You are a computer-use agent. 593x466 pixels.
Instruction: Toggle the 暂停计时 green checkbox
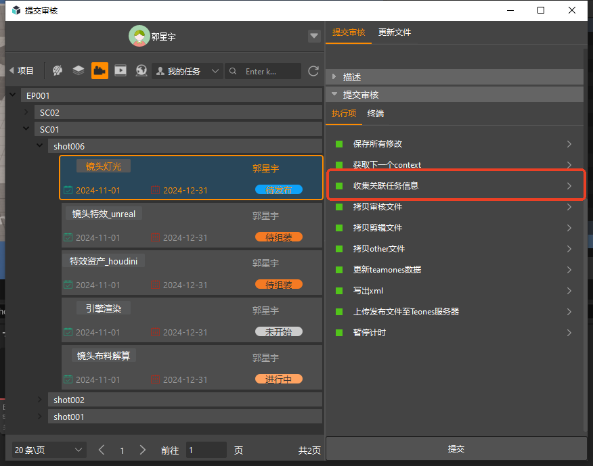point(339,333)
